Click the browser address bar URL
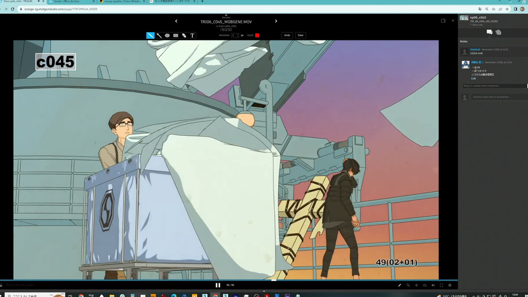 point(61,9)
